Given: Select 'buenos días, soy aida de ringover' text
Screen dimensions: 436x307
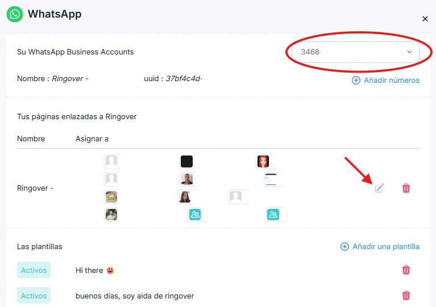Looking at the screenshot, I should pos(135,296).
